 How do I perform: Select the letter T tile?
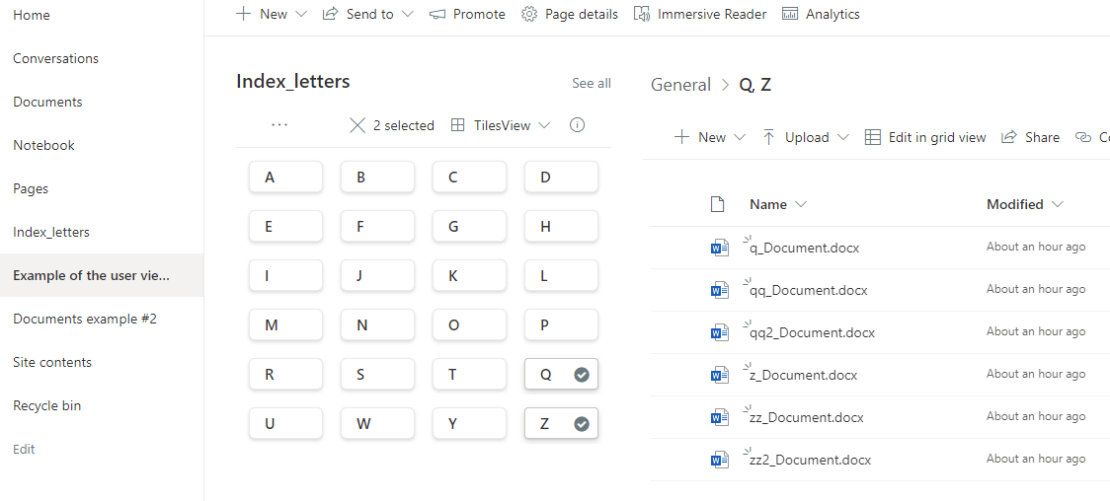click(x=469, y=375)
